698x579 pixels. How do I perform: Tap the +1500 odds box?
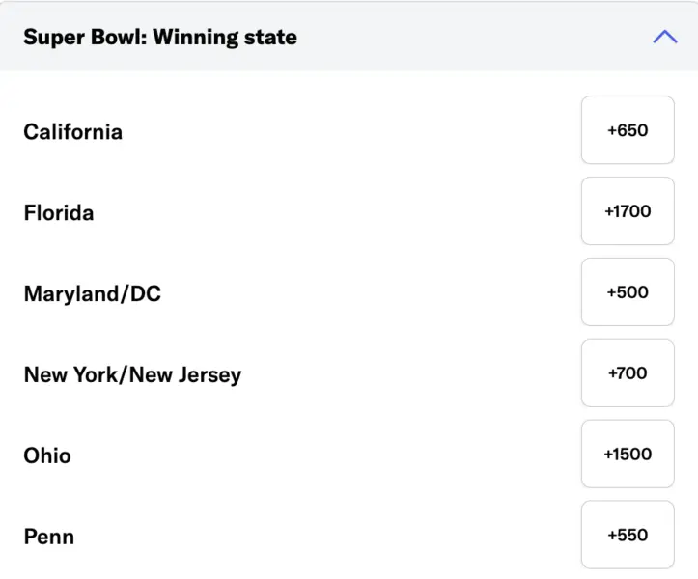click(x=628, y=455)
